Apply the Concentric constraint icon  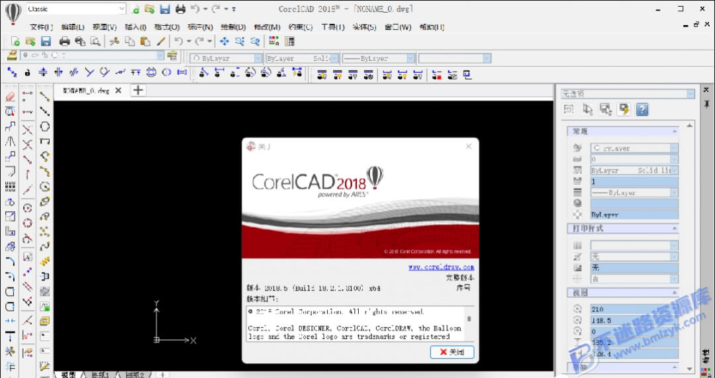152,73
